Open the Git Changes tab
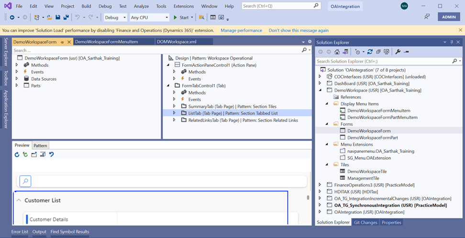The height and width of the screenshot is (238, 465). tap(365, 222)
